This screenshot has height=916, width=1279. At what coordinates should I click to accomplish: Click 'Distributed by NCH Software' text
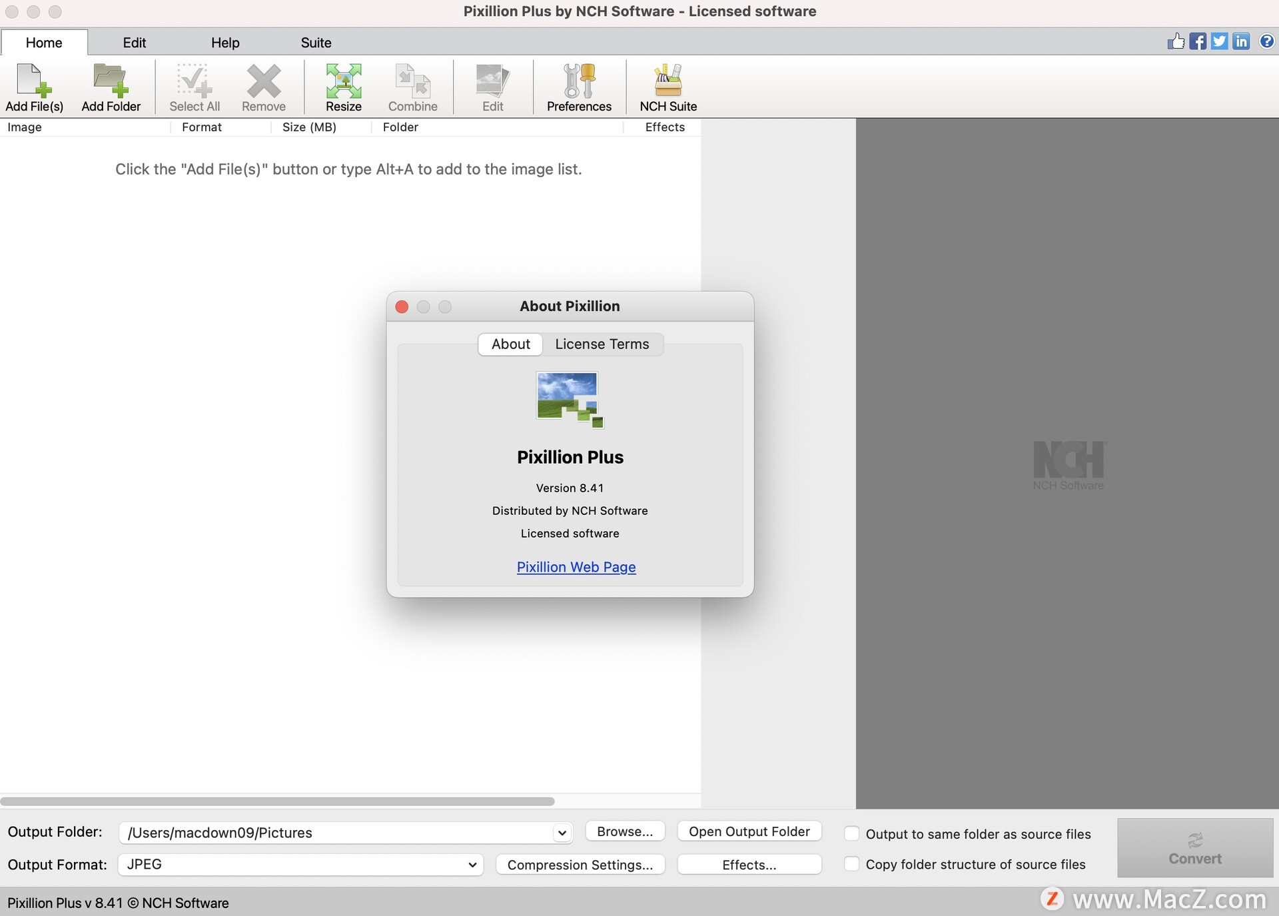pyautogui.click(x=570, y=511)
